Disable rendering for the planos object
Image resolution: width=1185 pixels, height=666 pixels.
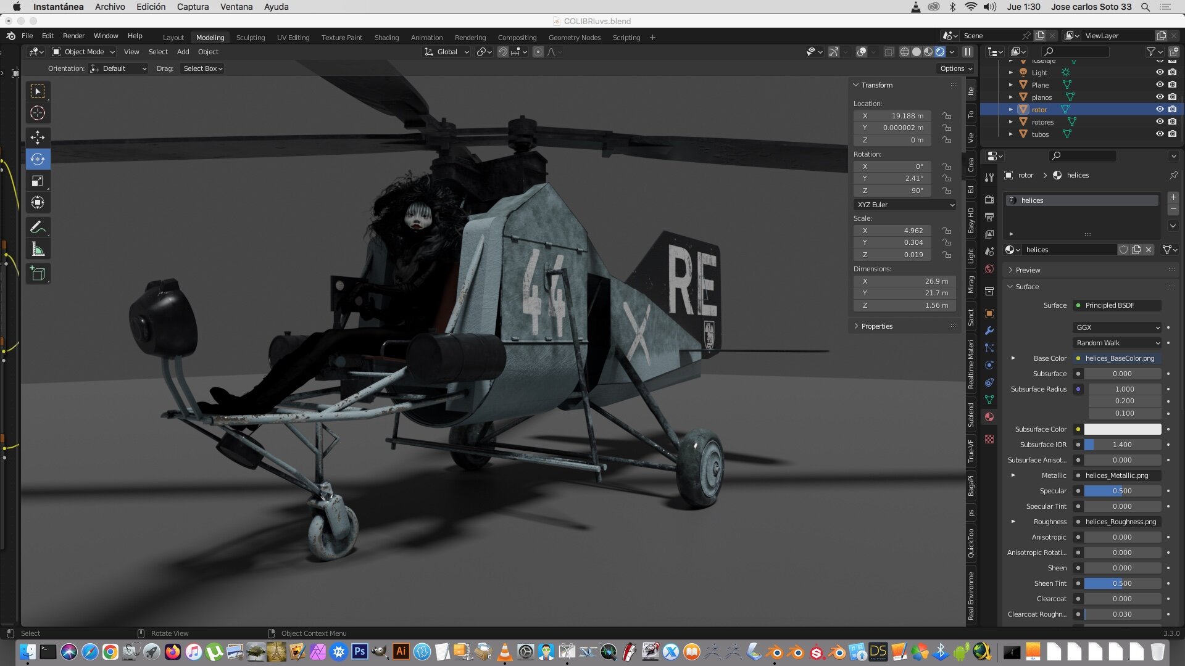(1172, 97)
